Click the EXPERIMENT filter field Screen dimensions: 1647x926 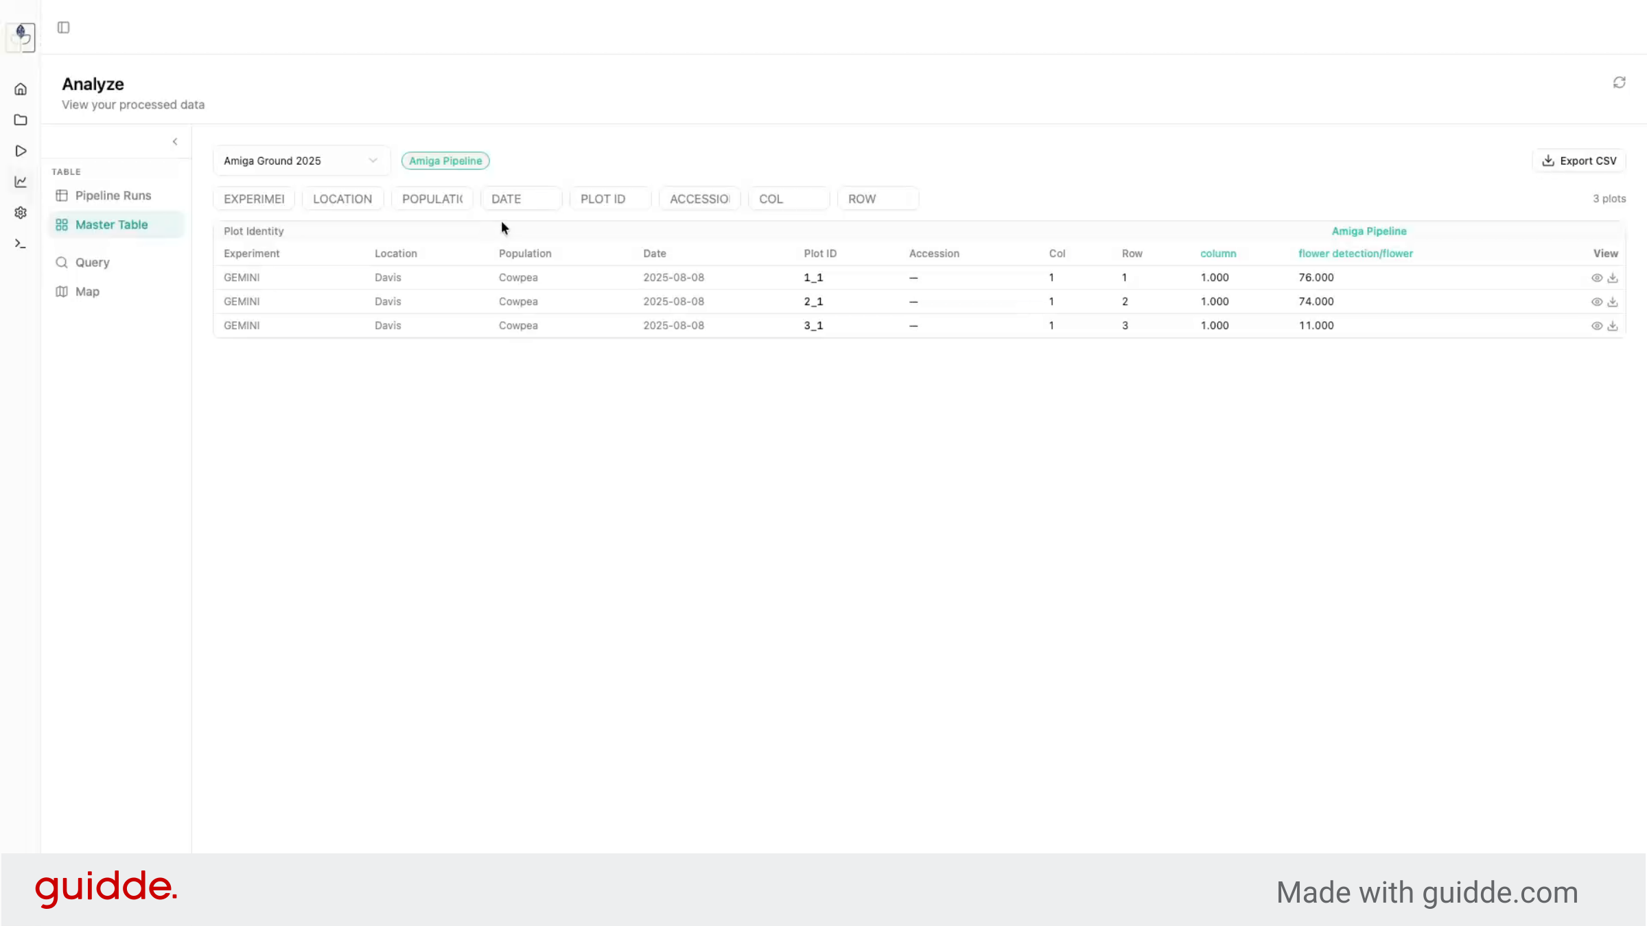[x=254, y=199]
